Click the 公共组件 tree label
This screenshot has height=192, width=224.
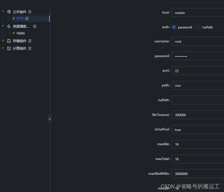(x=20, y=12)
